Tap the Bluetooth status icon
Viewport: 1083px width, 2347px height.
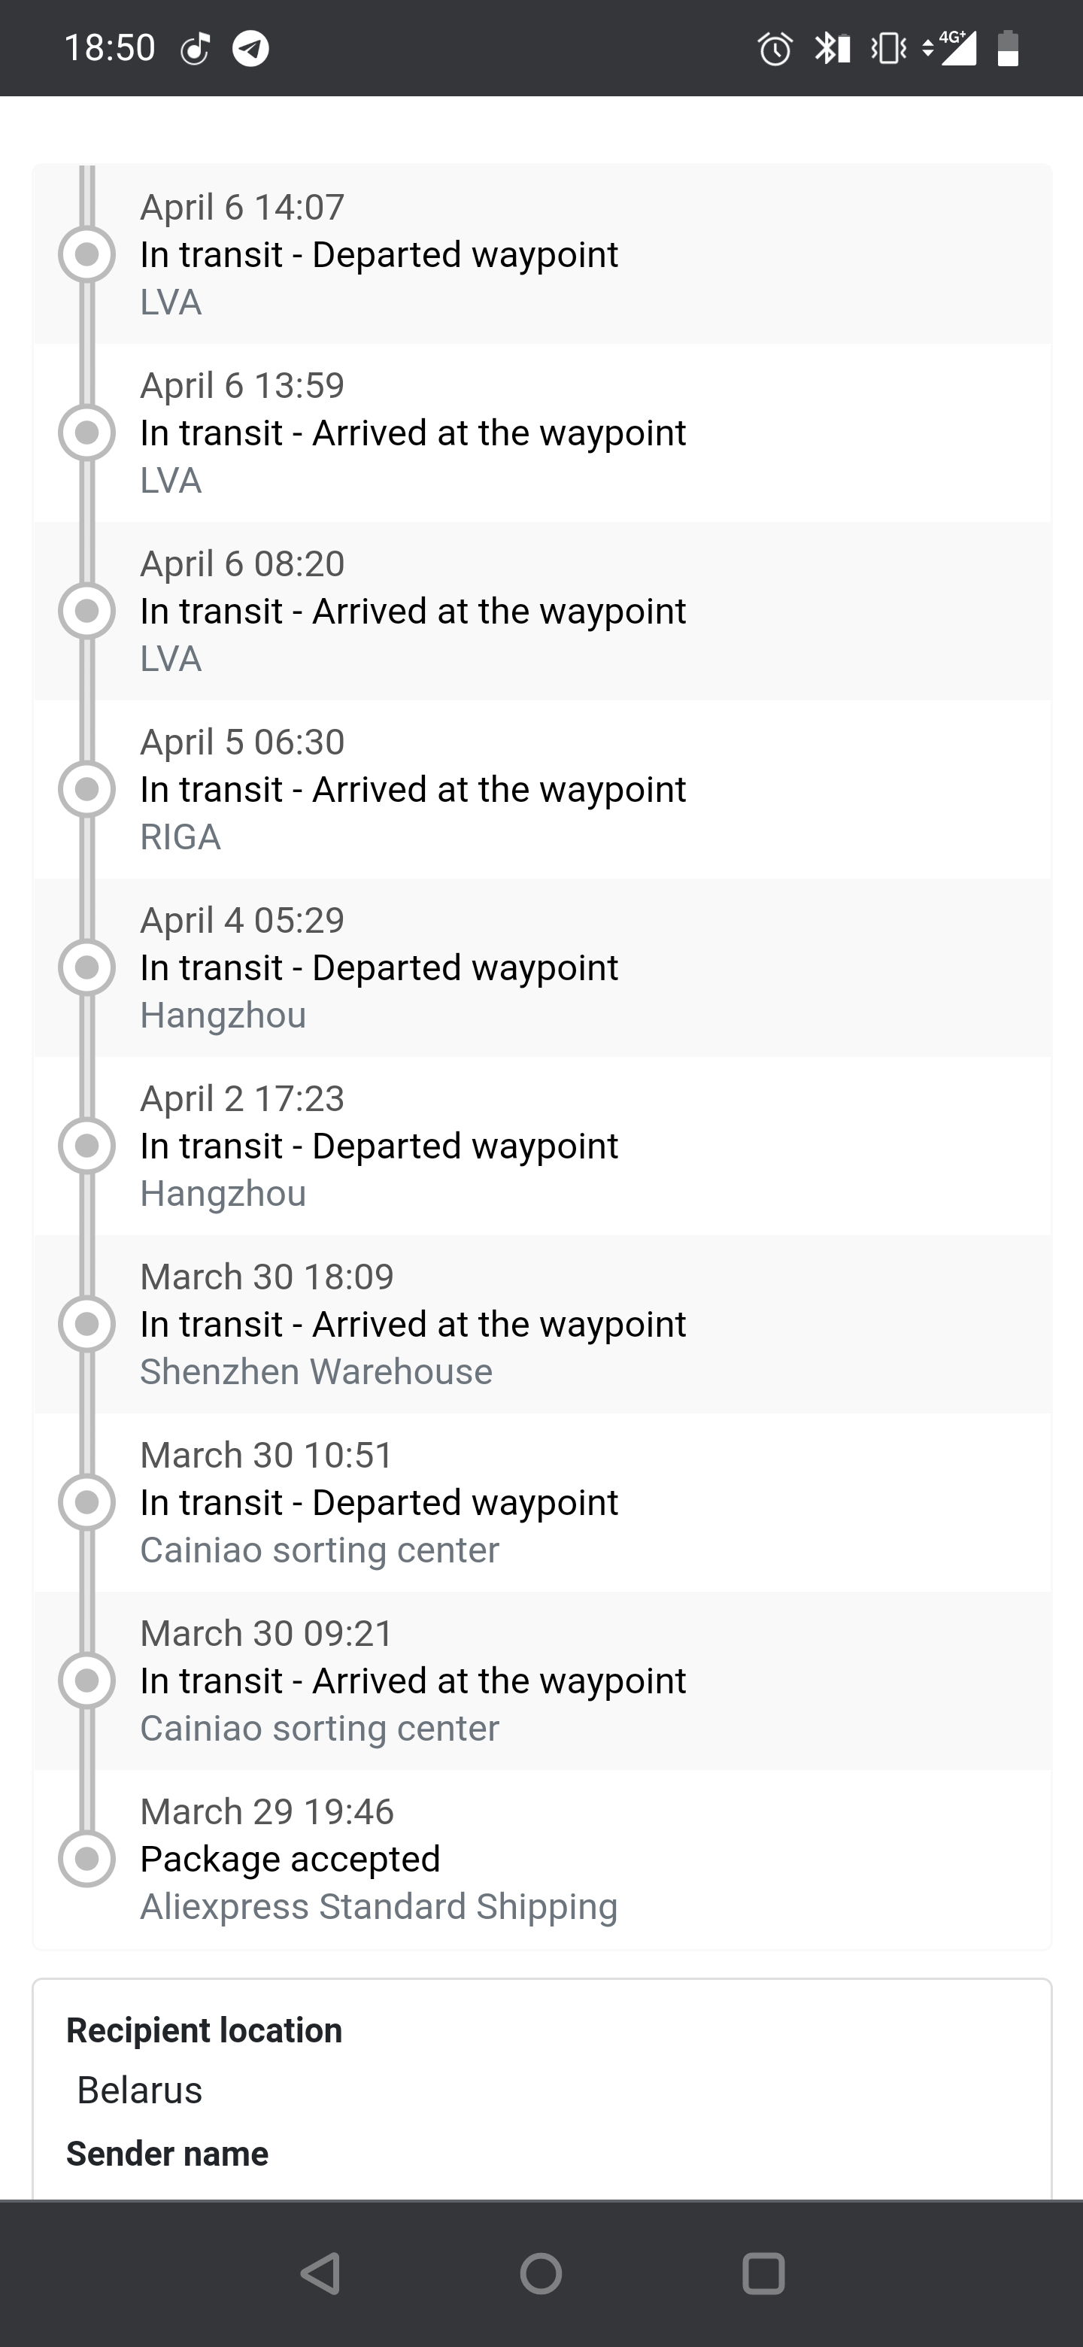832,48
